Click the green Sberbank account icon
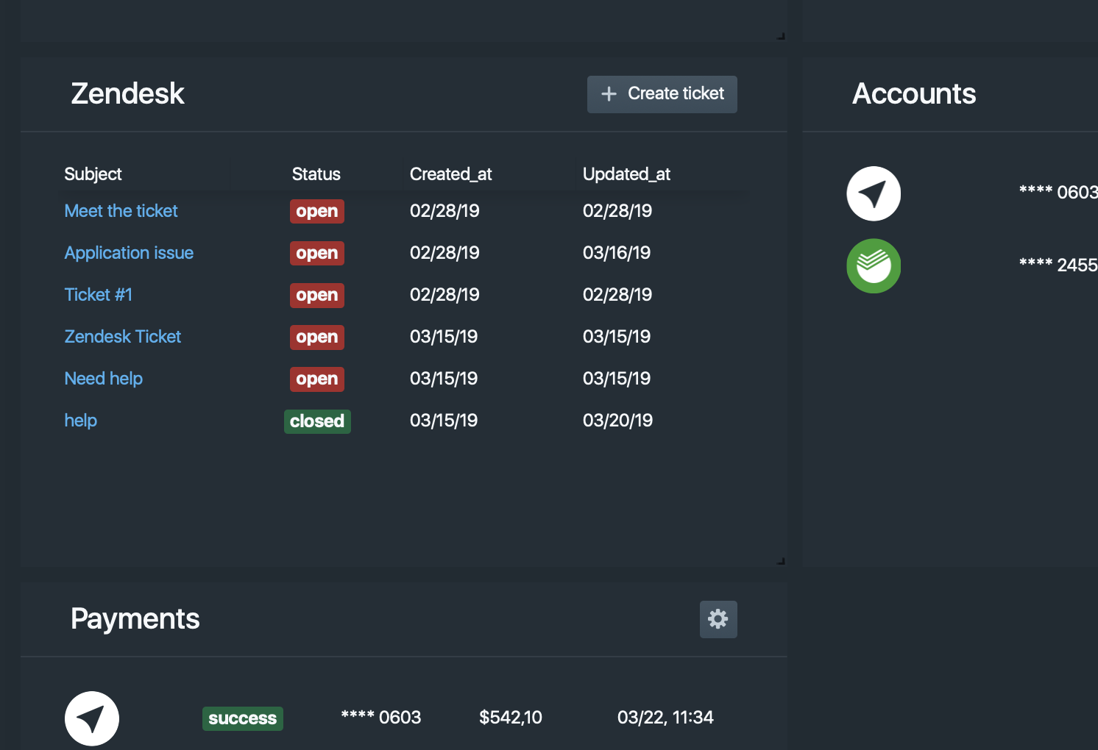Viewport: 1098px width, 750px height. tap(874, 266)
